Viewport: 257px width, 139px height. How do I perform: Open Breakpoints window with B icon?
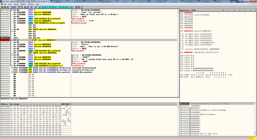(64, 7)
